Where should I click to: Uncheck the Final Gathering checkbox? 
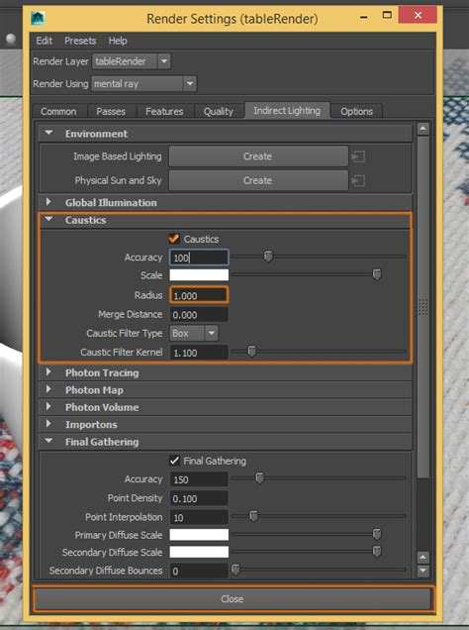point(174,461)
